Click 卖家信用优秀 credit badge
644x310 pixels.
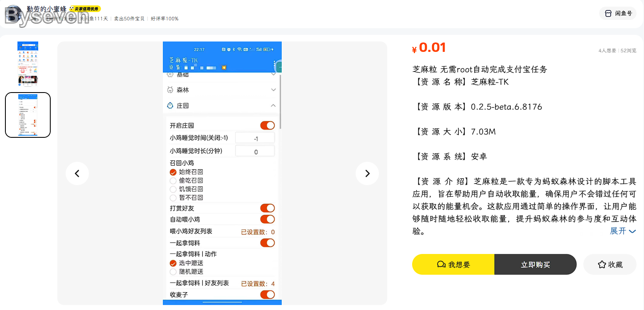[85, 9]
